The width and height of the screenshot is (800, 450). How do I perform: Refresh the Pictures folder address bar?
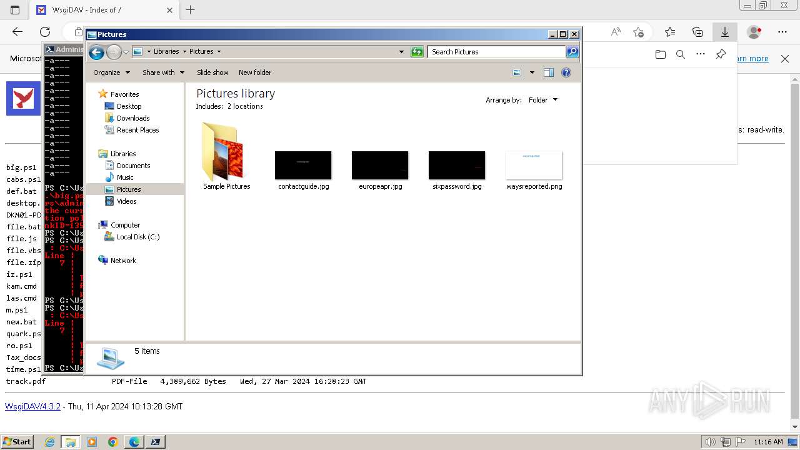click(417, 52)
